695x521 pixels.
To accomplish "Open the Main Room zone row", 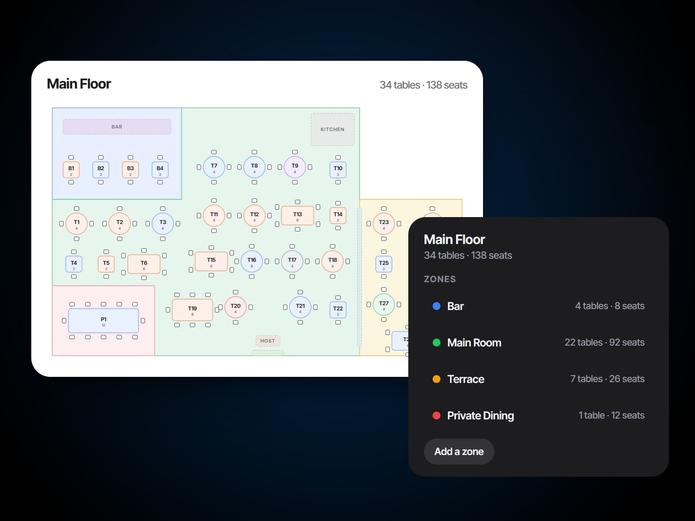I will tap(539, 343).
